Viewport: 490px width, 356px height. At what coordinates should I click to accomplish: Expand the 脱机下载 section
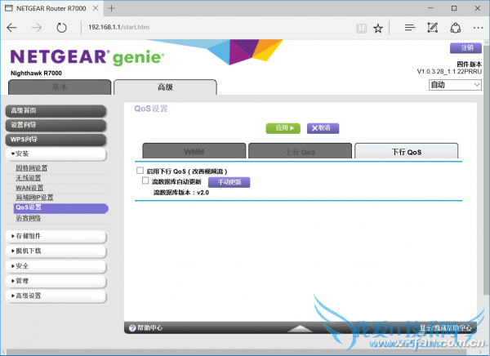56,251
